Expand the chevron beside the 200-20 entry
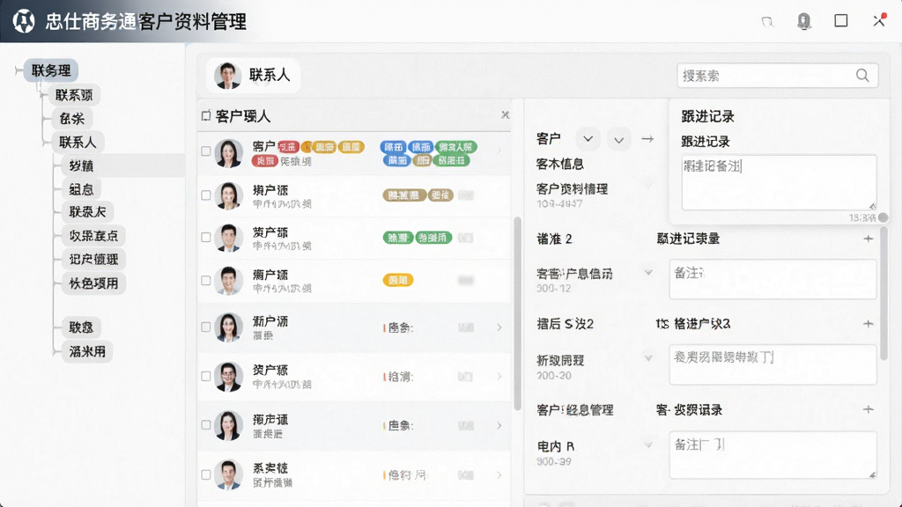The width and height of the screenshot is (902, 507). [648, 358]
